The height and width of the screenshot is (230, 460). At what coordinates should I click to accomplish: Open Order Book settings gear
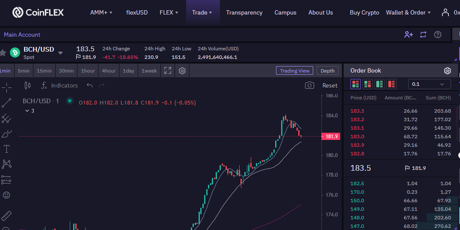click(x=448, y=71)
